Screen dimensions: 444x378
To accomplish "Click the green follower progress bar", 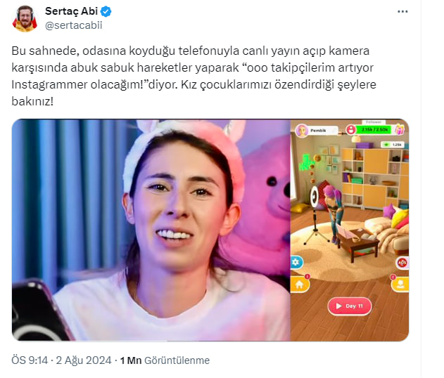I will click(x=373, y=129).
